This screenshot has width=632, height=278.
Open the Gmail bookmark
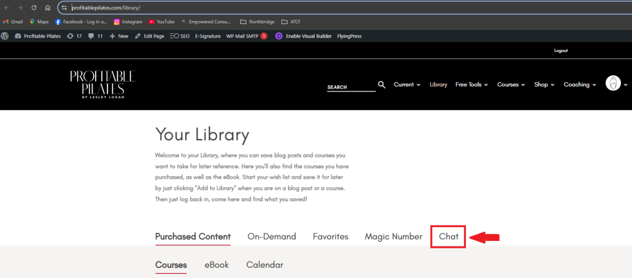(x=13, y=22)
